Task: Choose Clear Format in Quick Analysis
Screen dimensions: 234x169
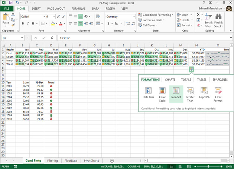Action: coord(218,95)
